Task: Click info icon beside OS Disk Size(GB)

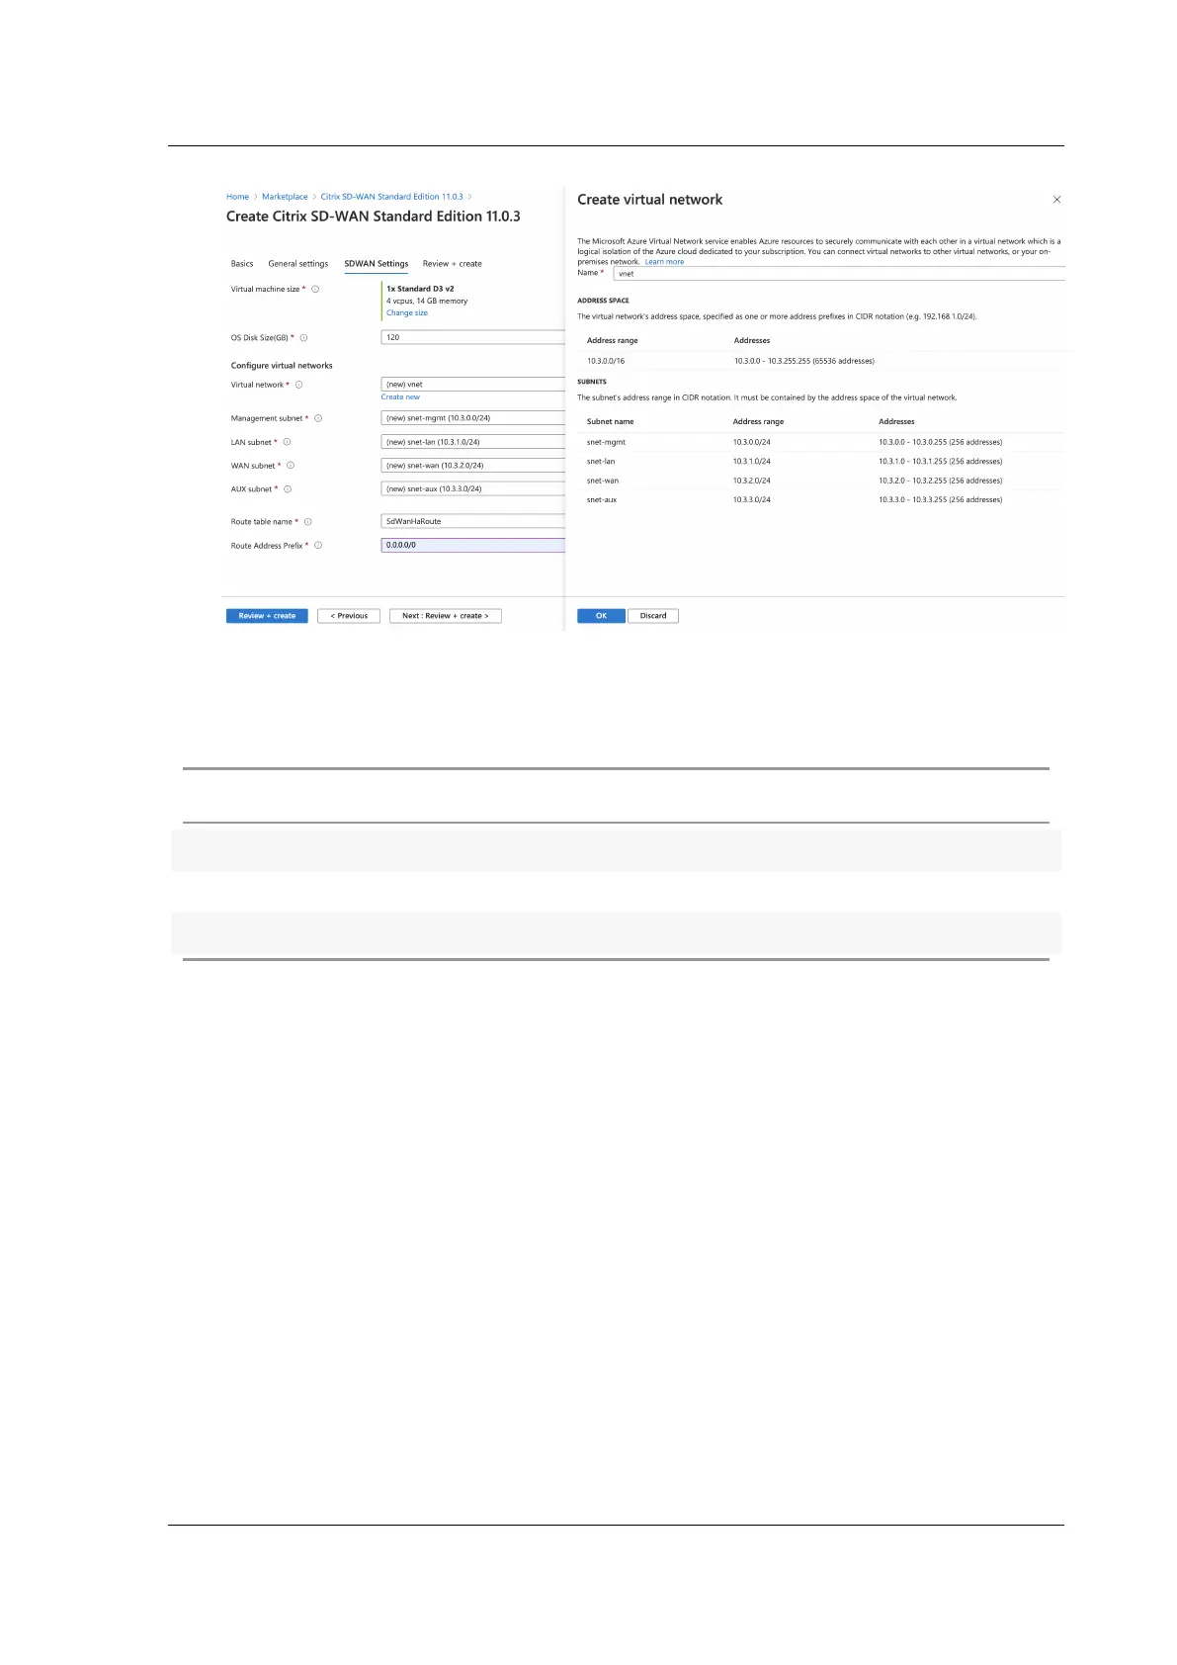Action: click(303, 338)
